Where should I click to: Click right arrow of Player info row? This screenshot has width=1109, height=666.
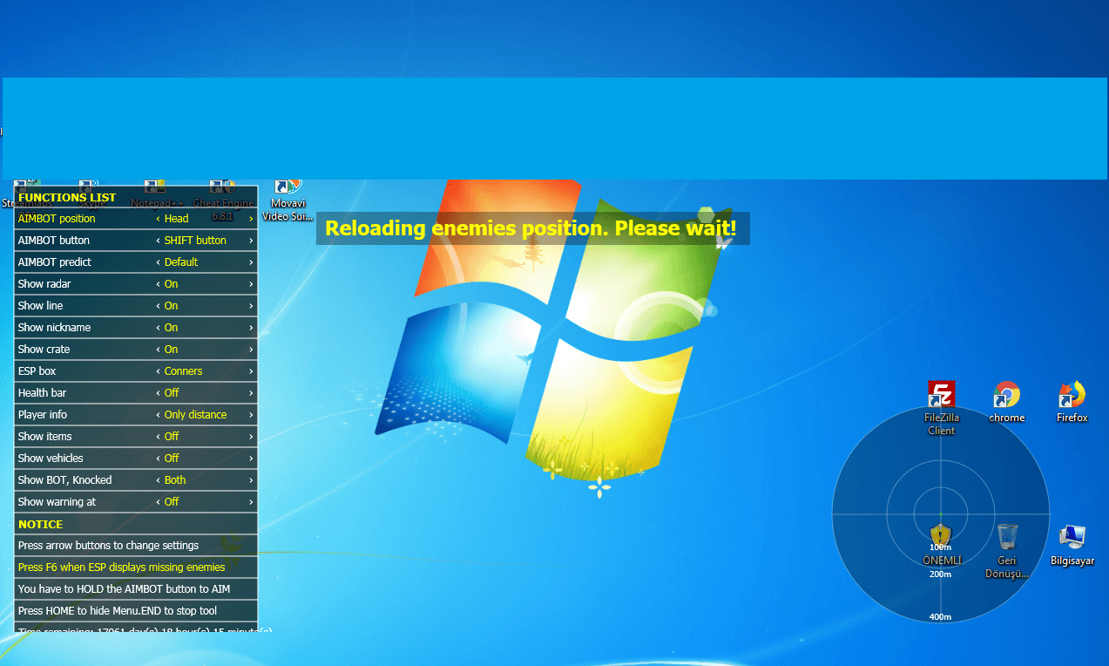251,415
